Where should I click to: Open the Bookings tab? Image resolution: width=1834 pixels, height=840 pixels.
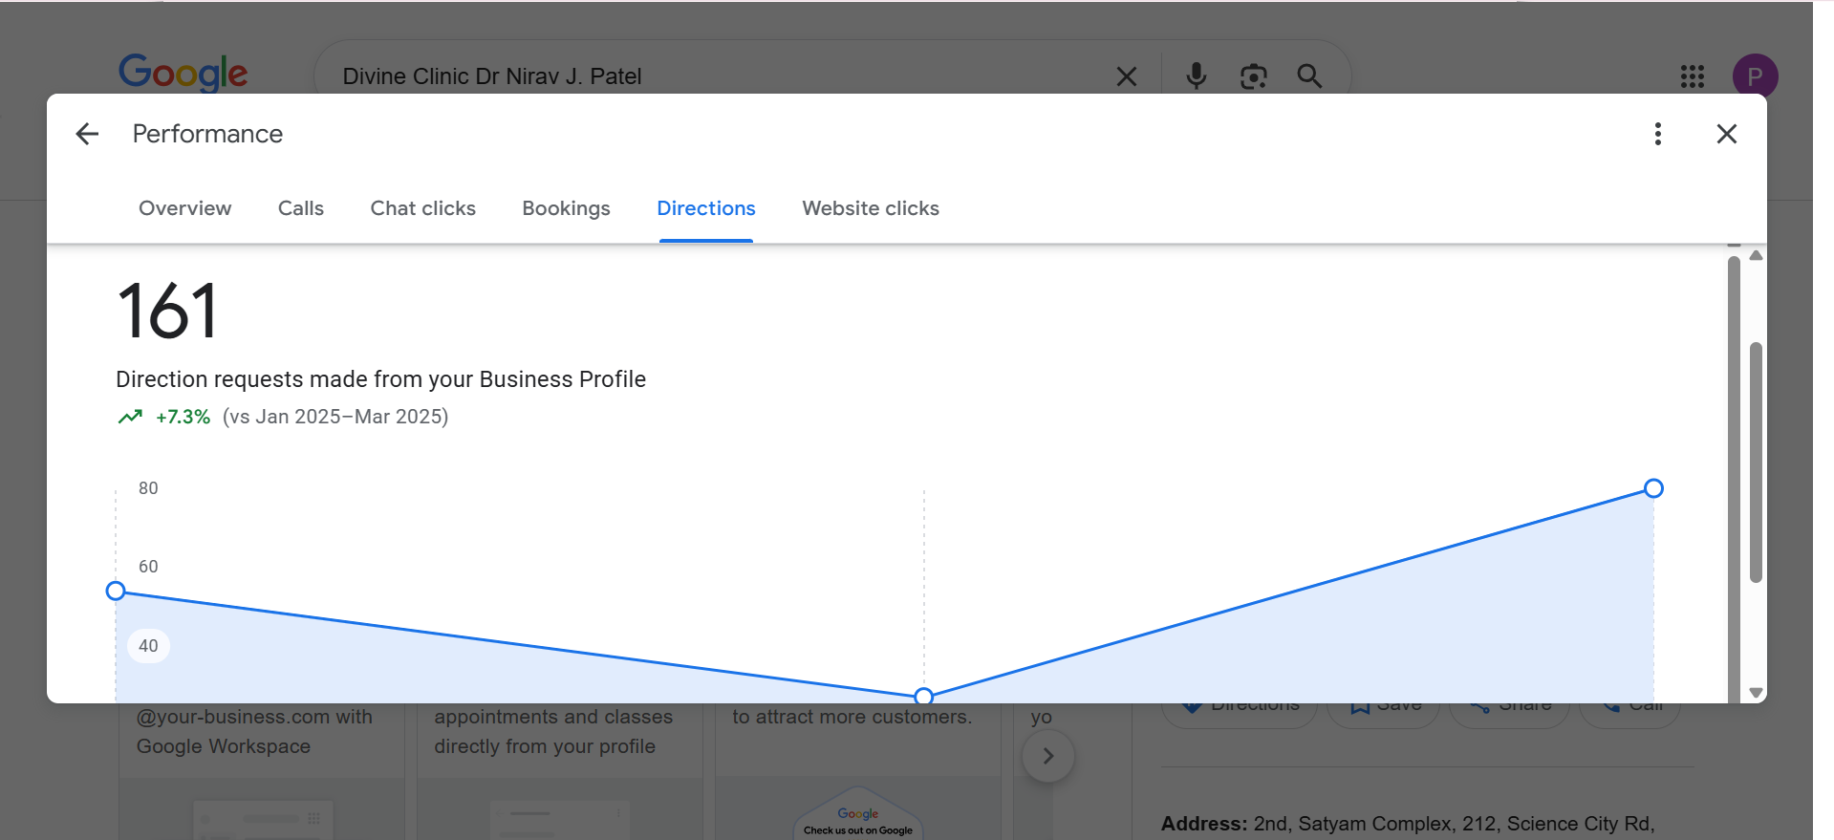click(x=566, y=208)
